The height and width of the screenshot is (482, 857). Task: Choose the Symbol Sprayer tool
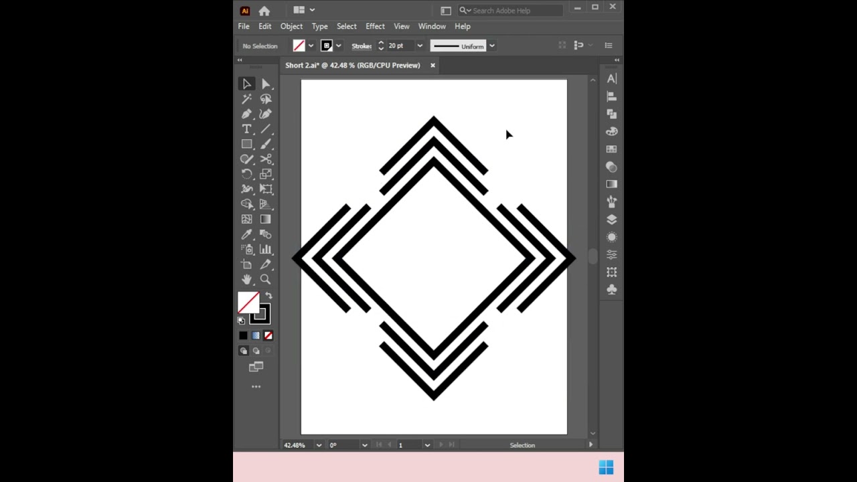(x=246, y=250)
